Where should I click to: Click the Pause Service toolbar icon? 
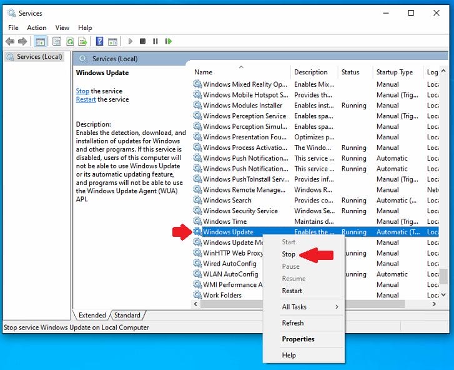coord(155,41)
